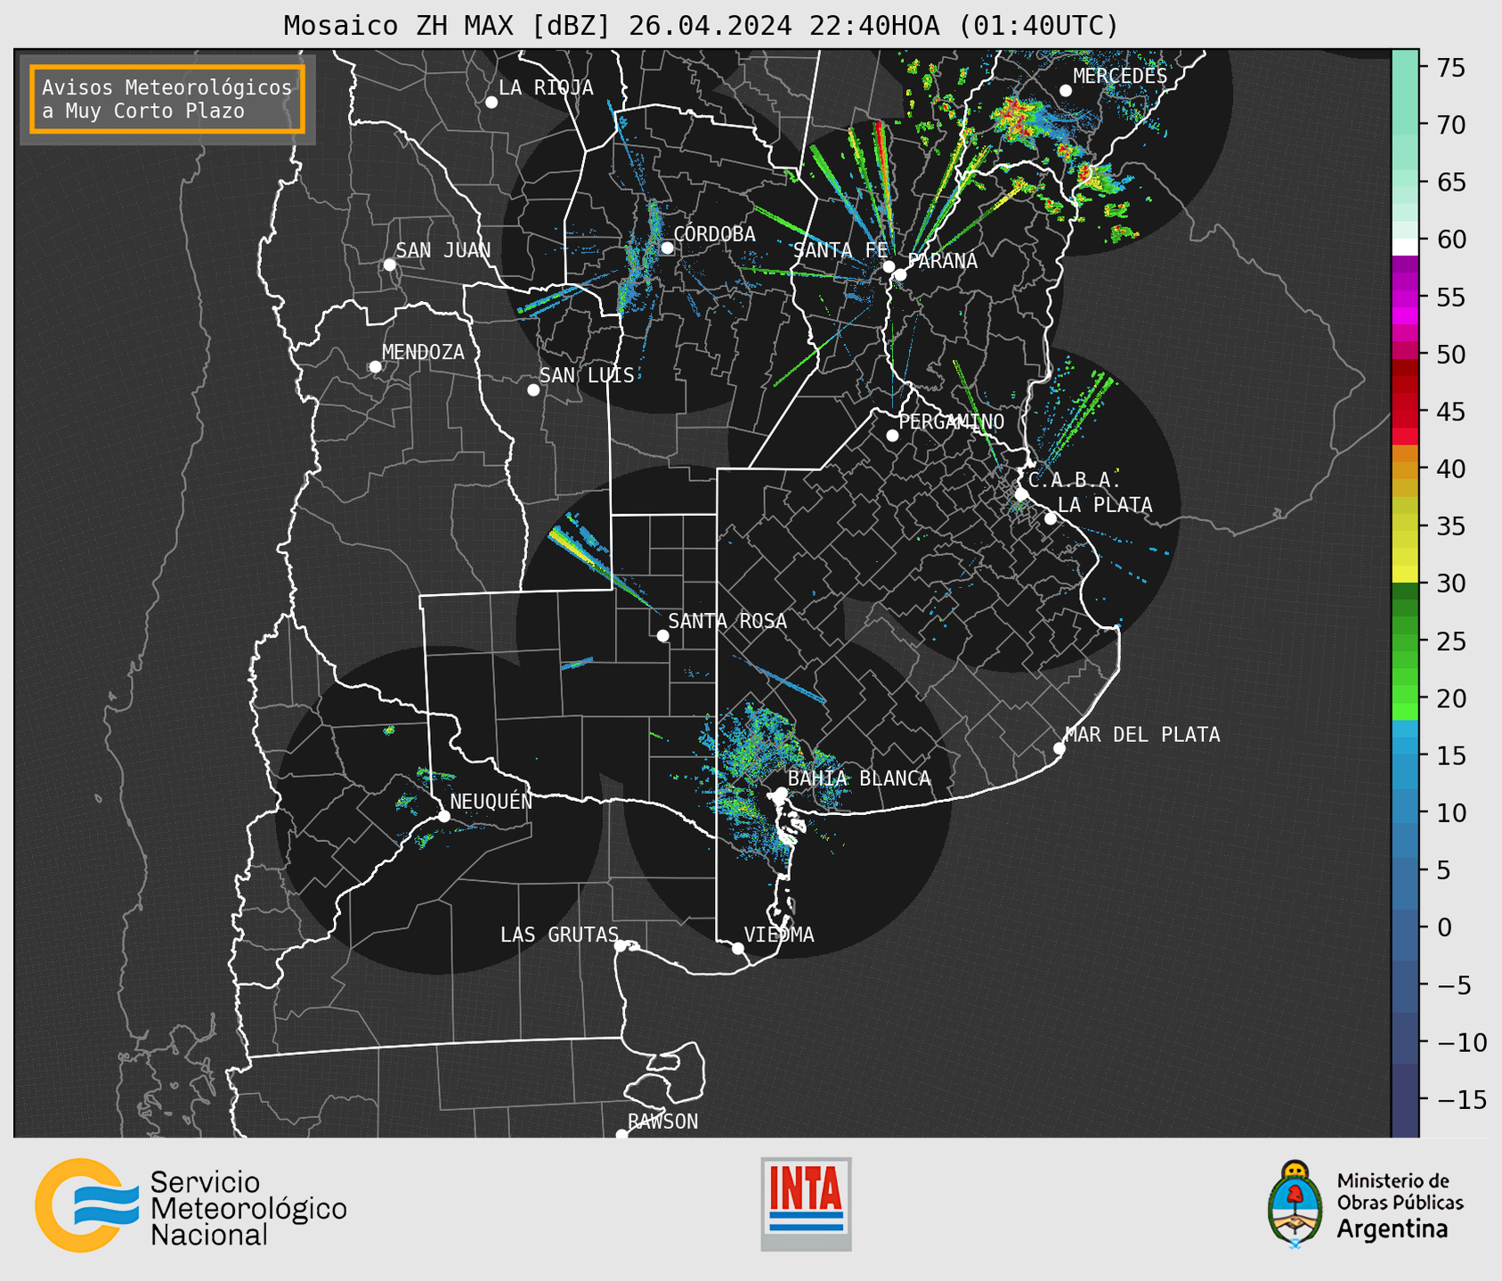Click the C.A.B.A. city marker
This screenshot has height=1281, width=1502.
pos(1022,494)
